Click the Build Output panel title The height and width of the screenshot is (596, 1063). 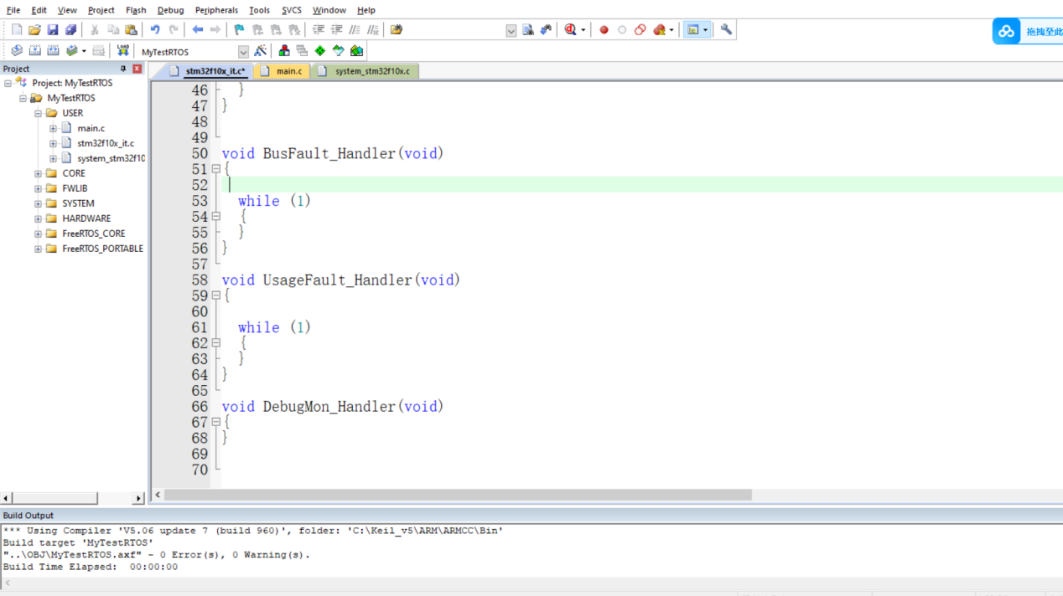pos(28,516)
